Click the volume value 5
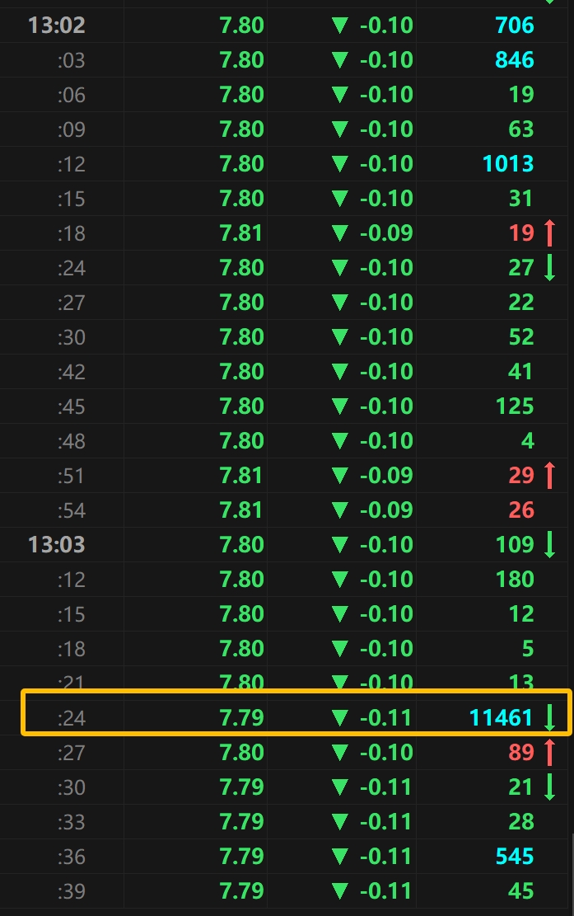Screen dimensions: 574x916 (528, 648)
